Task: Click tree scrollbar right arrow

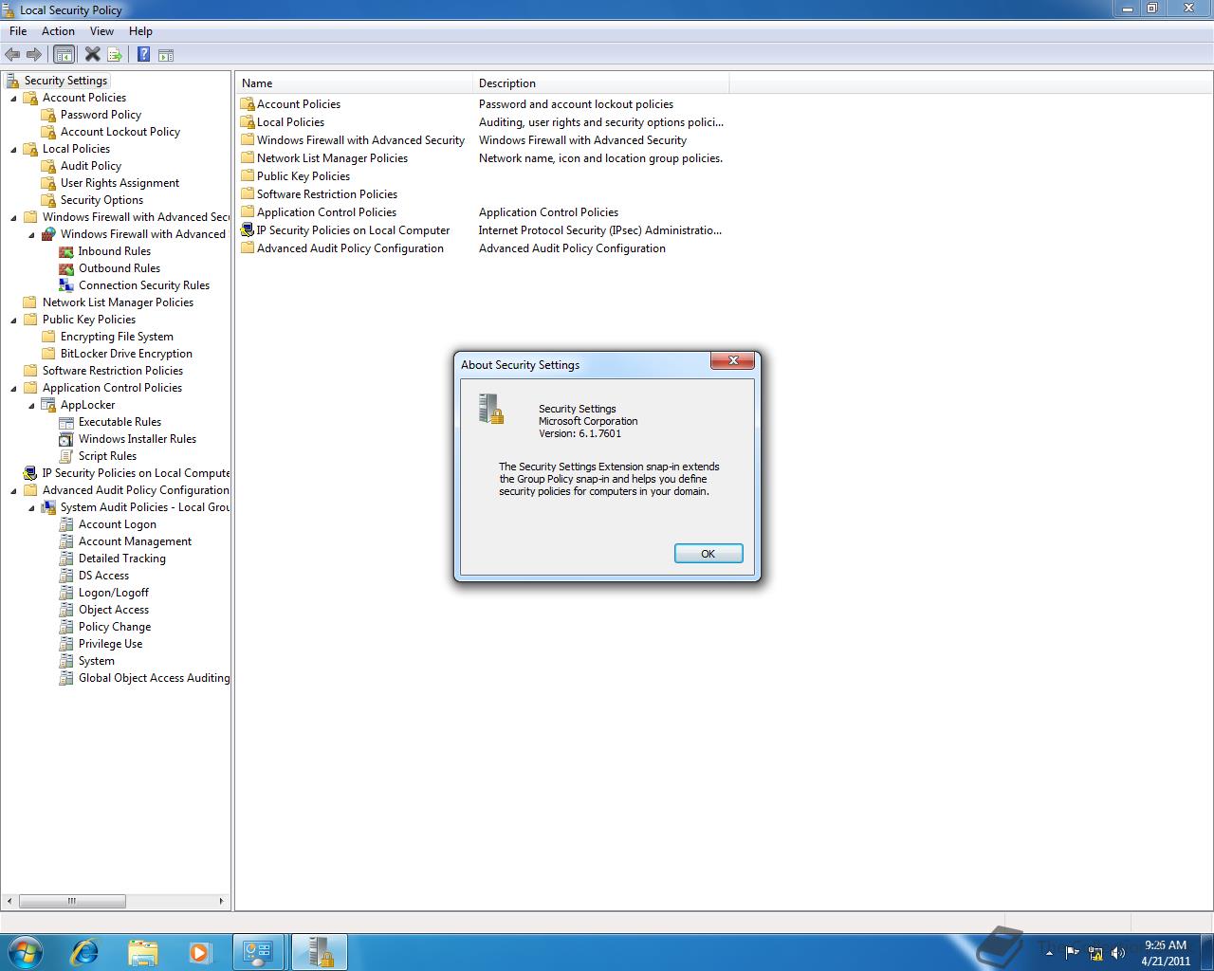Action: (221, 901)
